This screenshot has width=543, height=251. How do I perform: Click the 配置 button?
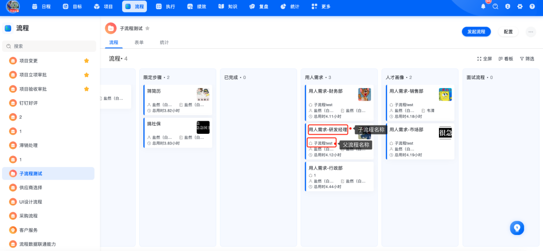tap(508, 32)
